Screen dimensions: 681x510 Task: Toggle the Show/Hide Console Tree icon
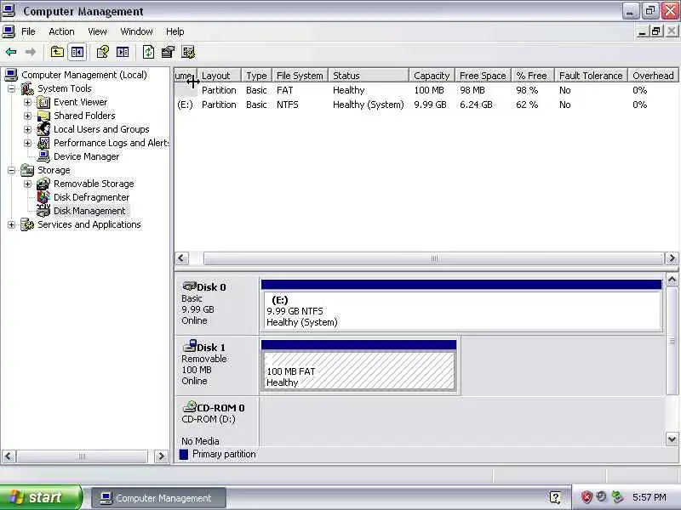(x=77, y=53)
